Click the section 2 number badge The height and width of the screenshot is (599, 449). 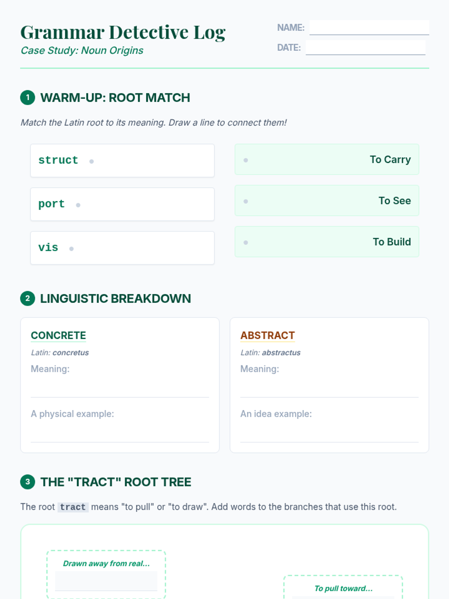point(28,299)
